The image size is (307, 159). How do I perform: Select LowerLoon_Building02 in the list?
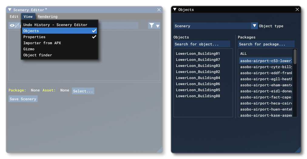tap(198, 71)
